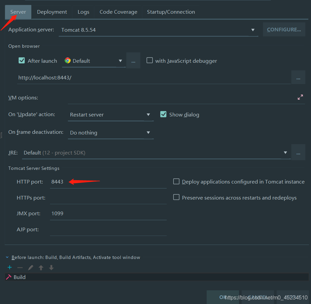Click ellipsis button beside browser dropdown
311x304 pixels.
point(133,61)
